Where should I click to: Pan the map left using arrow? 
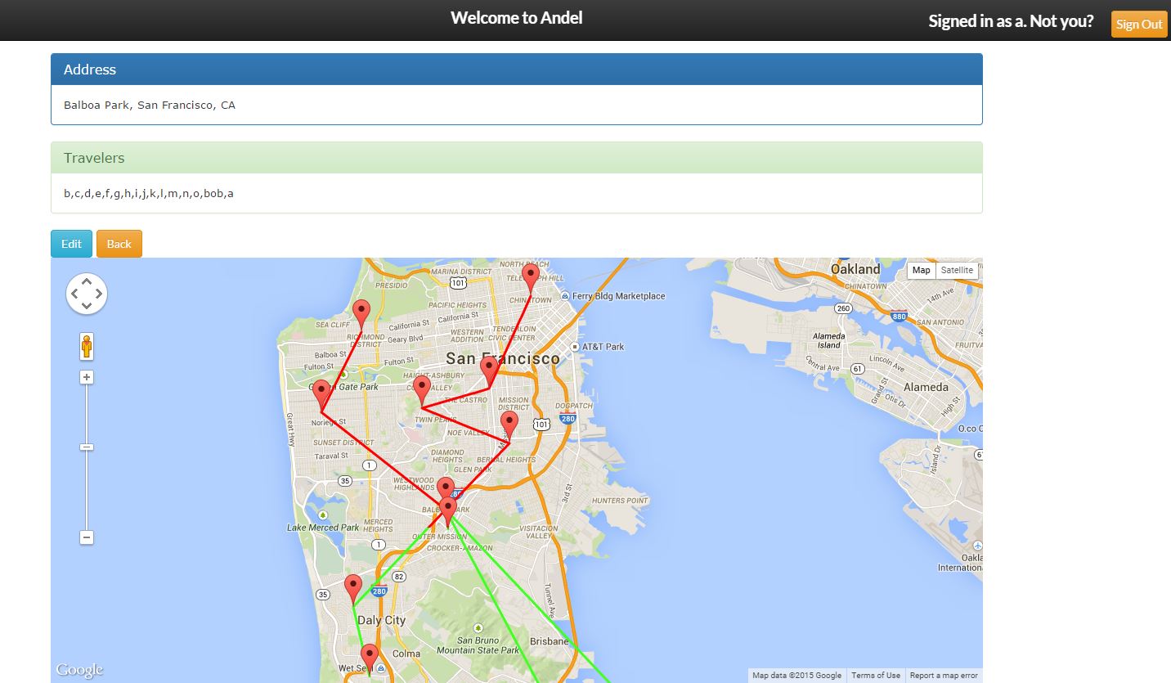[x=74, y=294]
